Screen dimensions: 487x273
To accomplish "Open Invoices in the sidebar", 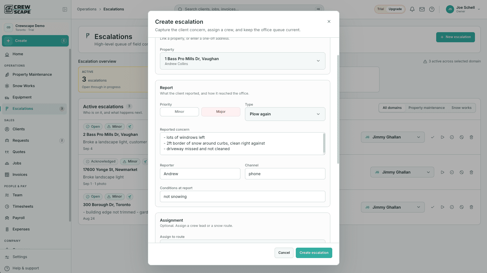I will [x=35, y=175].
